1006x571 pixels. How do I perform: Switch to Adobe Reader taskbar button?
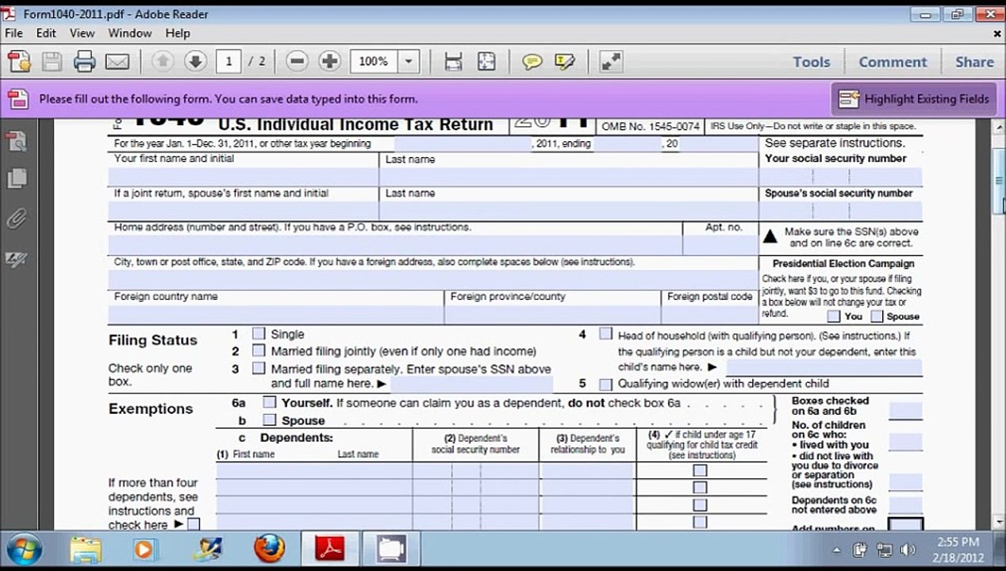pos(329,549)
